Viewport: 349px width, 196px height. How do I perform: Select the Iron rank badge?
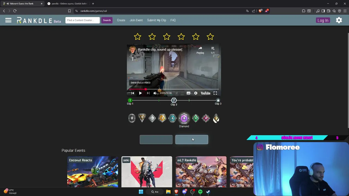[x=132, y=118]
